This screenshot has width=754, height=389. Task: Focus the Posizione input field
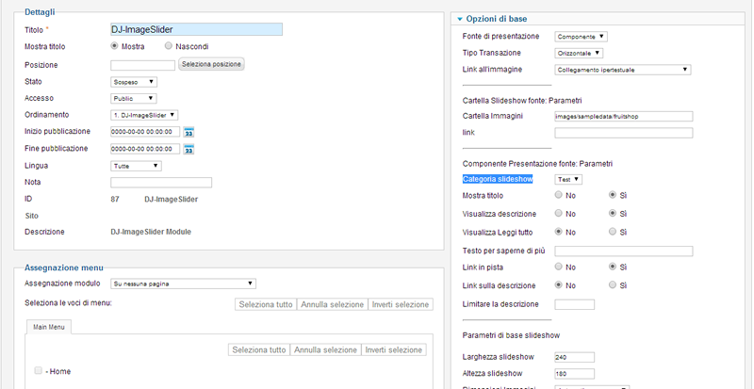click(143, 65)
